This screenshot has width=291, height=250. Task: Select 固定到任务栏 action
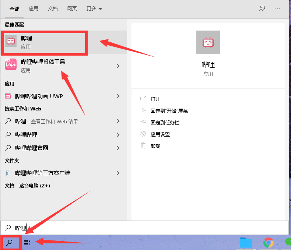point(165,123)
